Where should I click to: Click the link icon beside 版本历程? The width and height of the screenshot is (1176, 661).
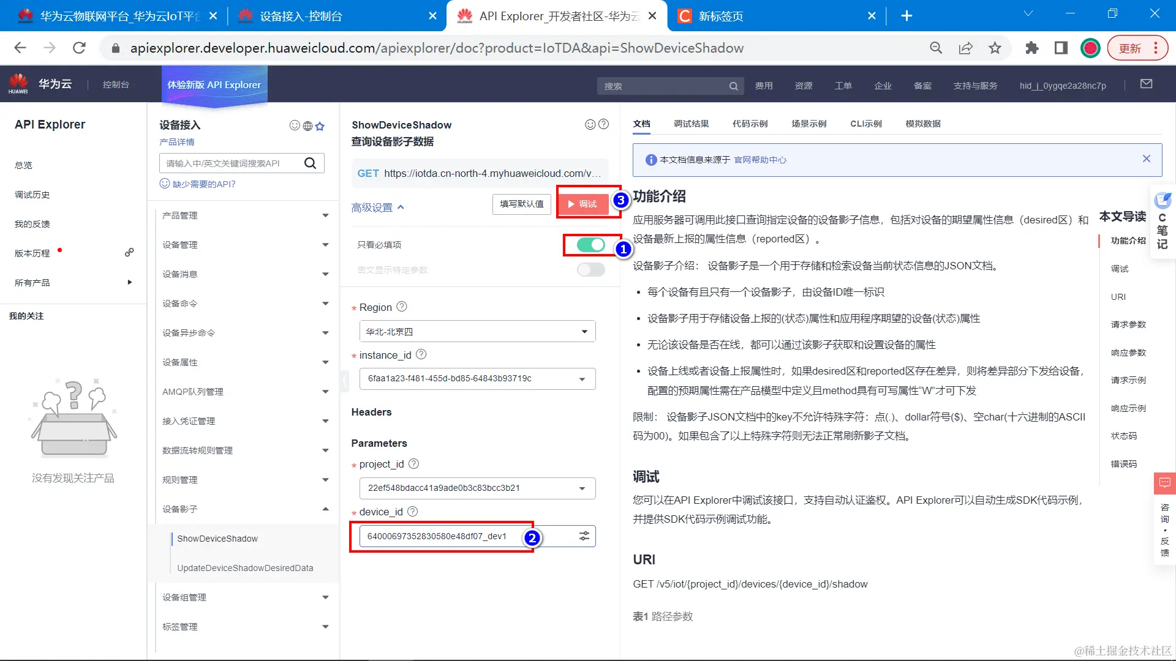[129, 252]
